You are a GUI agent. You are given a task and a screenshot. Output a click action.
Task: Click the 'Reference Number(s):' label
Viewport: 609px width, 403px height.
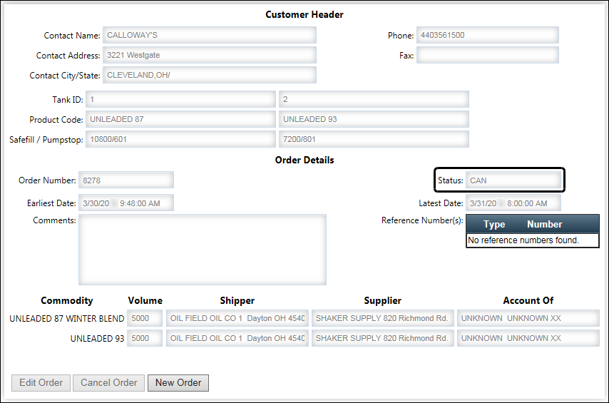point(422,220)
